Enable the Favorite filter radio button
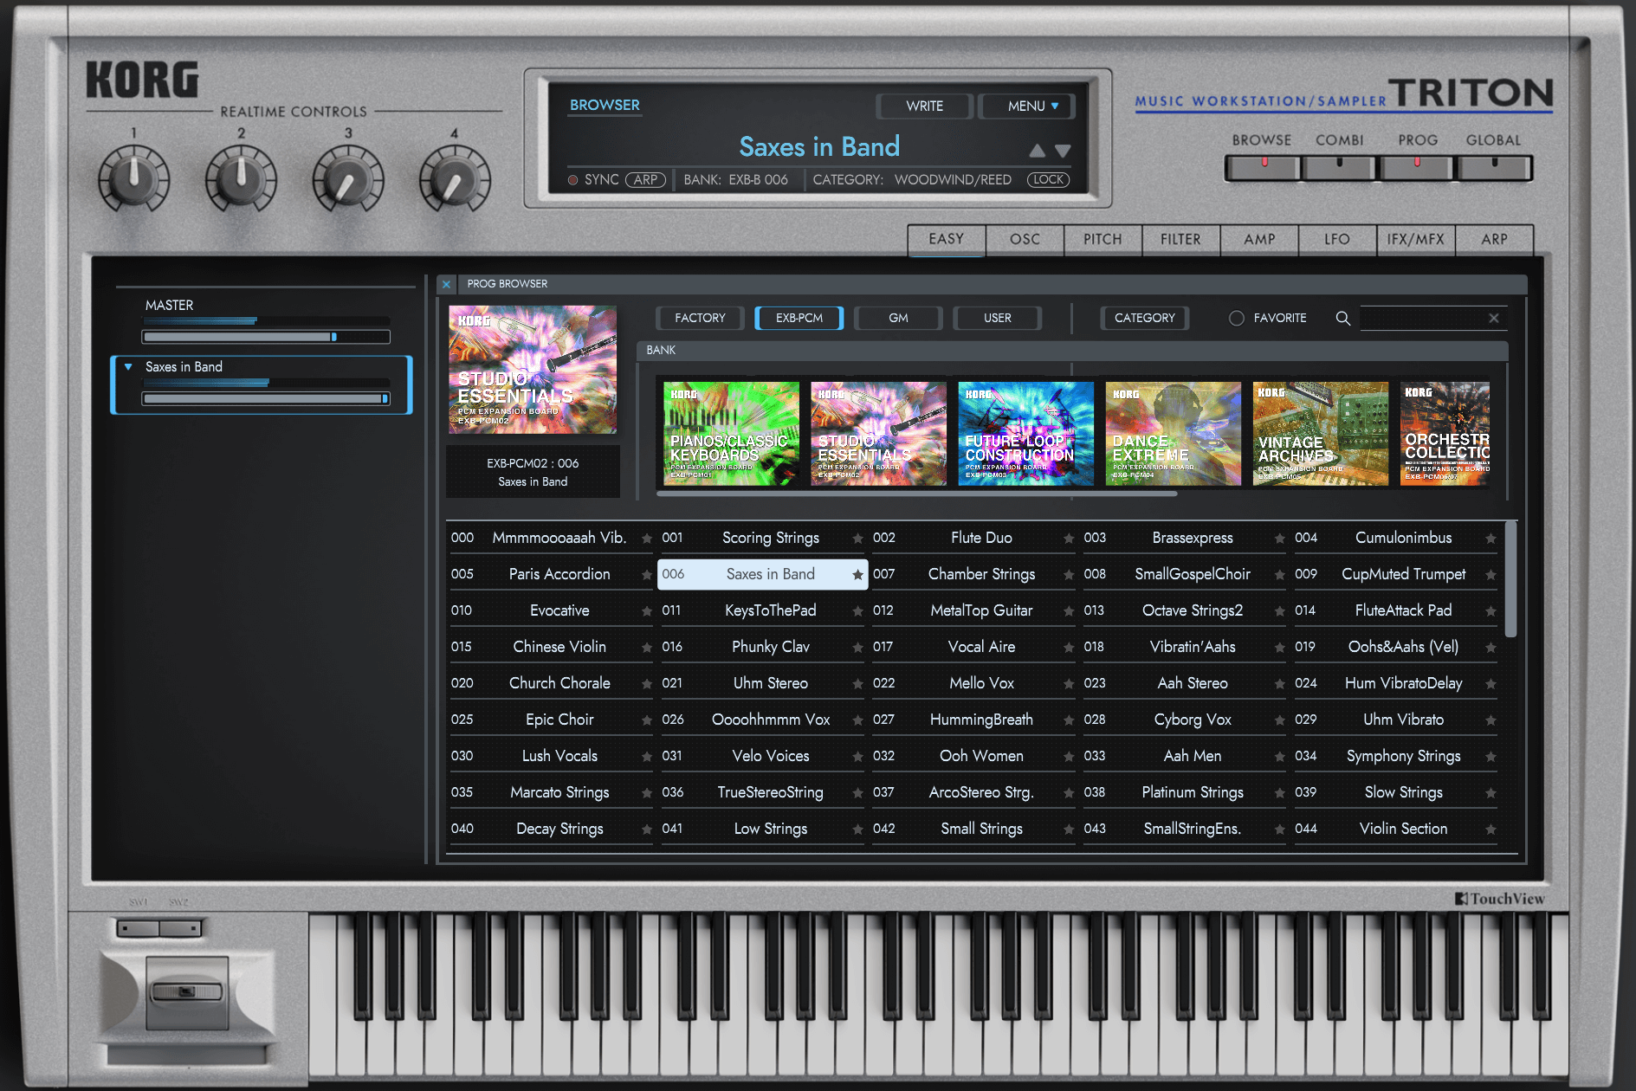The height and width of the screenshot is (1091, 1636). (x=1237, y=319)
